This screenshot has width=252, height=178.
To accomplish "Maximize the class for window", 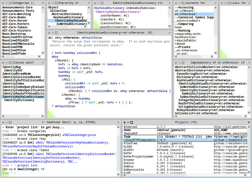I will click(229, 3).
